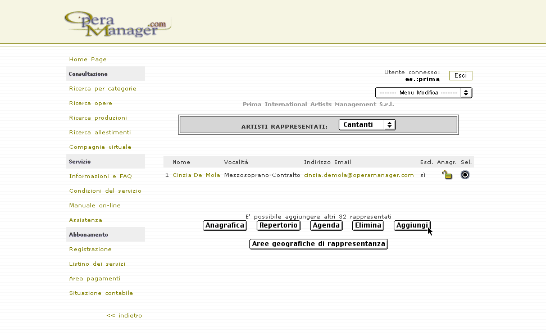Go to Home Page in sidebar
546x336 pixels.
[88, 60]
